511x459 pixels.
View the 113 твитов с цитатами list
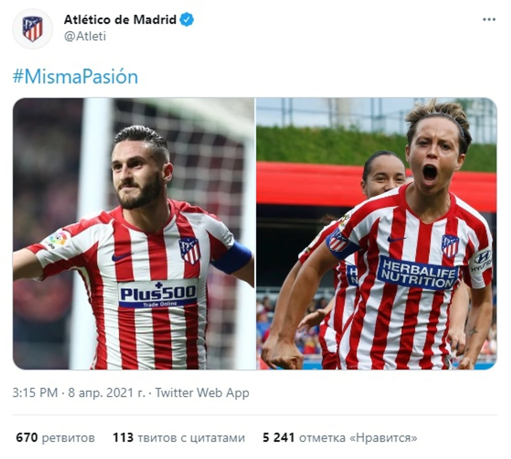(178, 438)
